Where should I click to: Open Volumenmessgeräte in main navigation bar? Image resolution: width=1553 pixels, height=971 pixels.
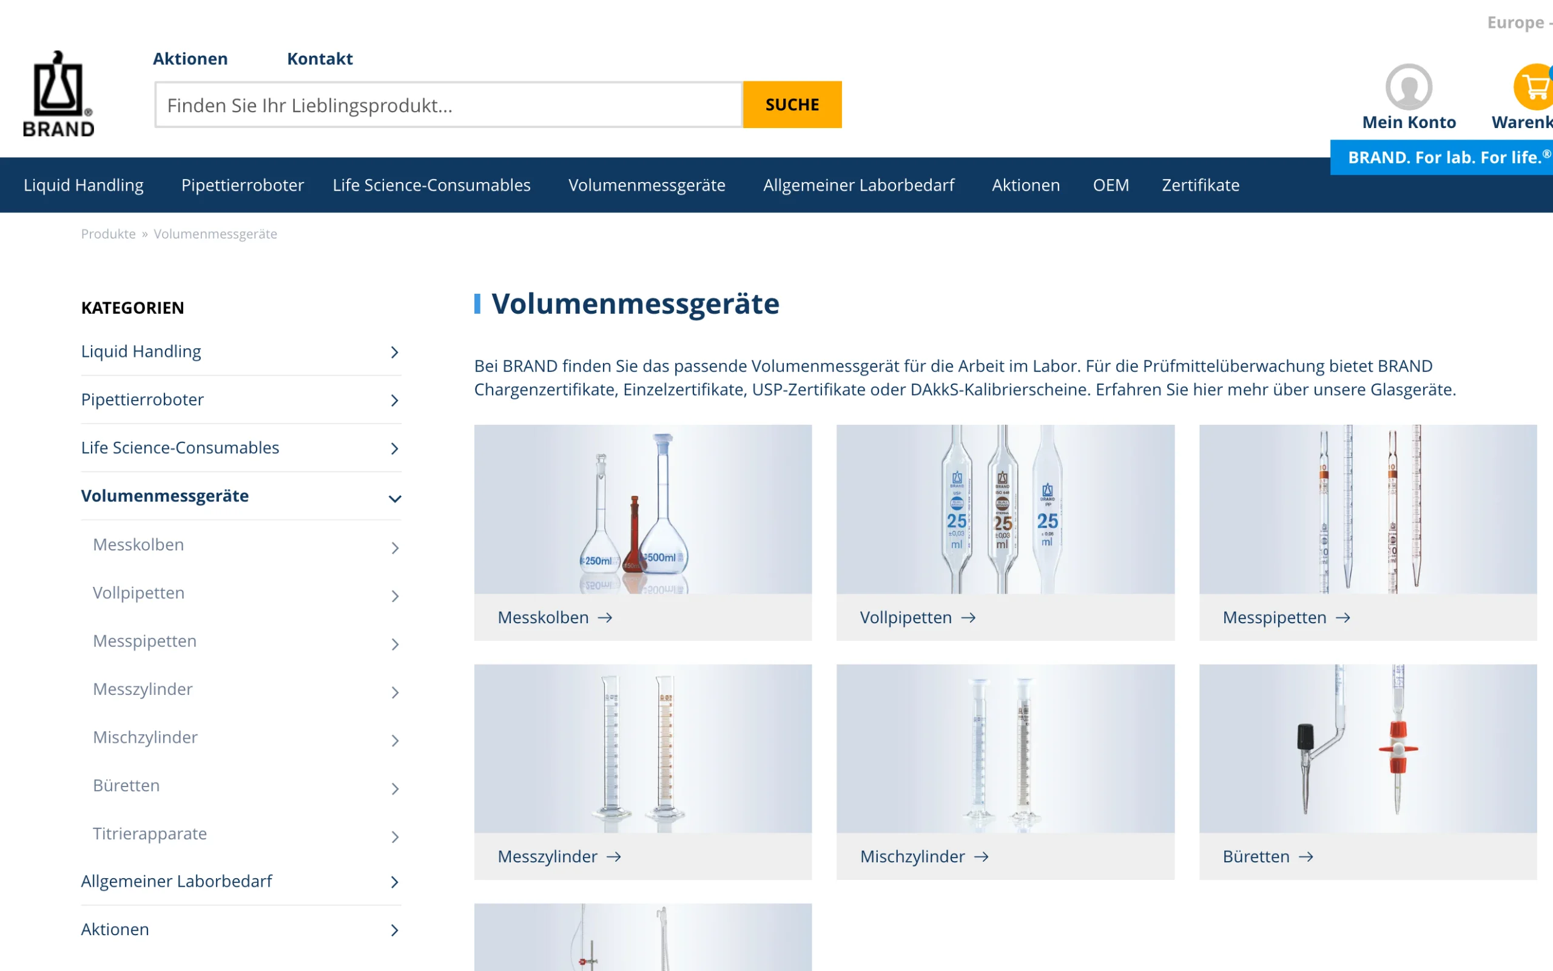(x=647, y=185)
